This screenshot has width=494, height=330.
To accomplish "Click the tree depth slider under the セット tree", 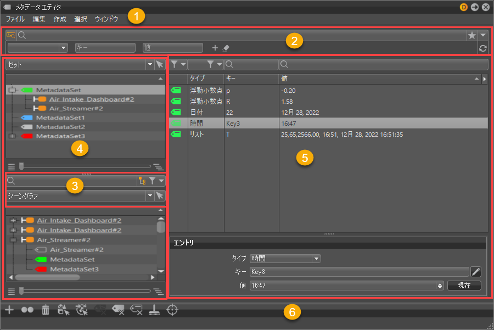I will click(x=85, y=166).
